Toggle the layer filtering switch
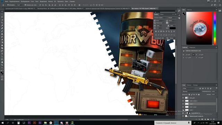Image resolution: width=222 pixels, height=125 pixels. pyautogui.click(x=216, y=88)
